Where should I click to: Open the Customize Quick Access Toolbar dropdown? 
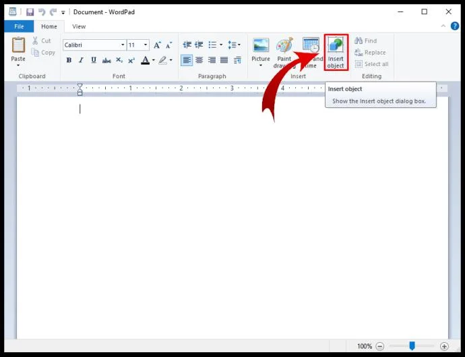(63, 12)
